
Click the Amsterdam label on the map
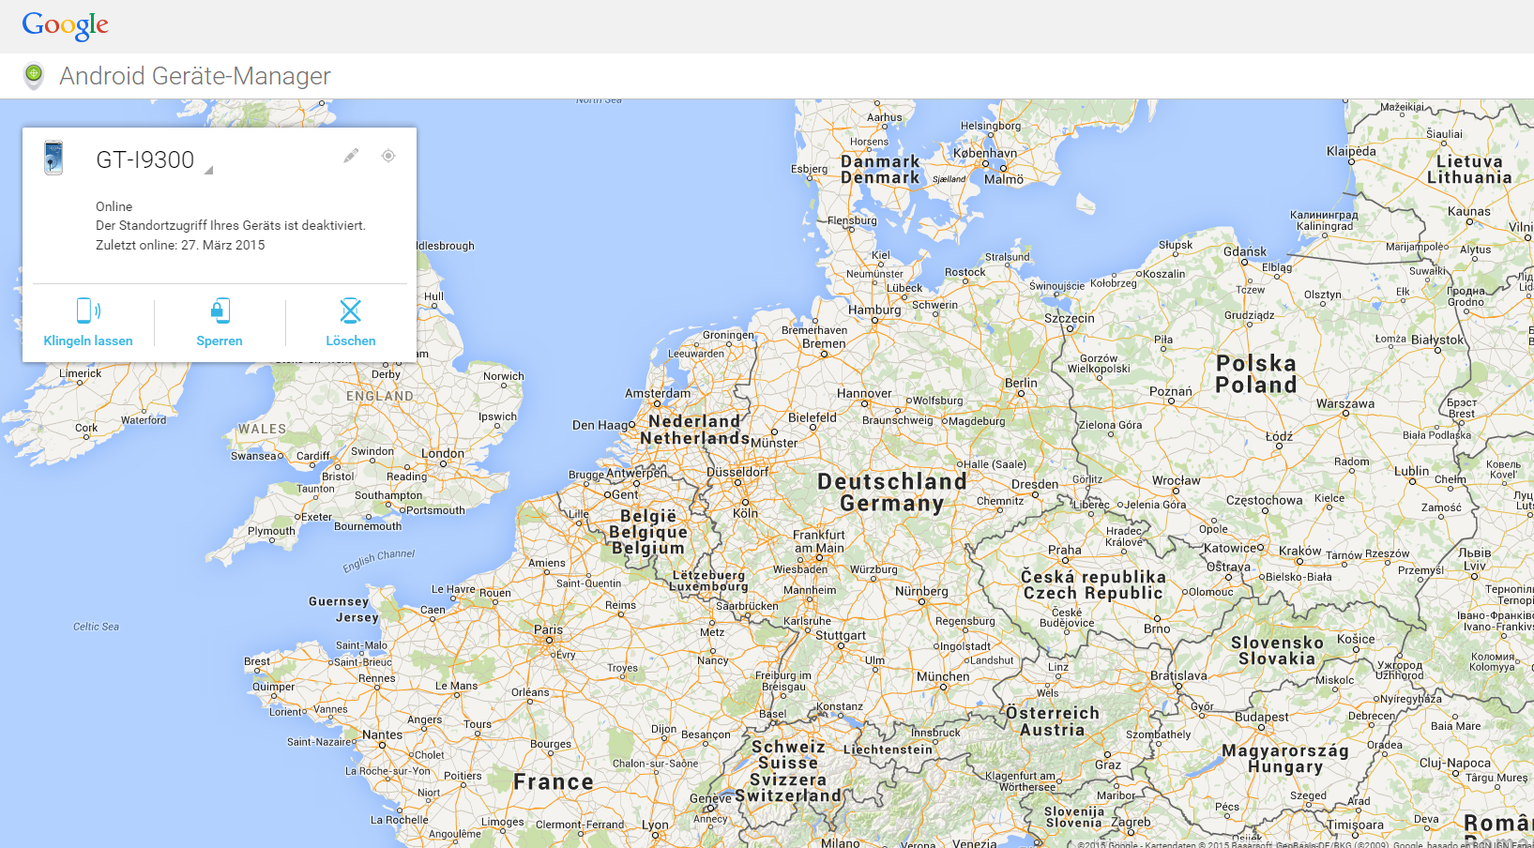click(x=658, y=393)
